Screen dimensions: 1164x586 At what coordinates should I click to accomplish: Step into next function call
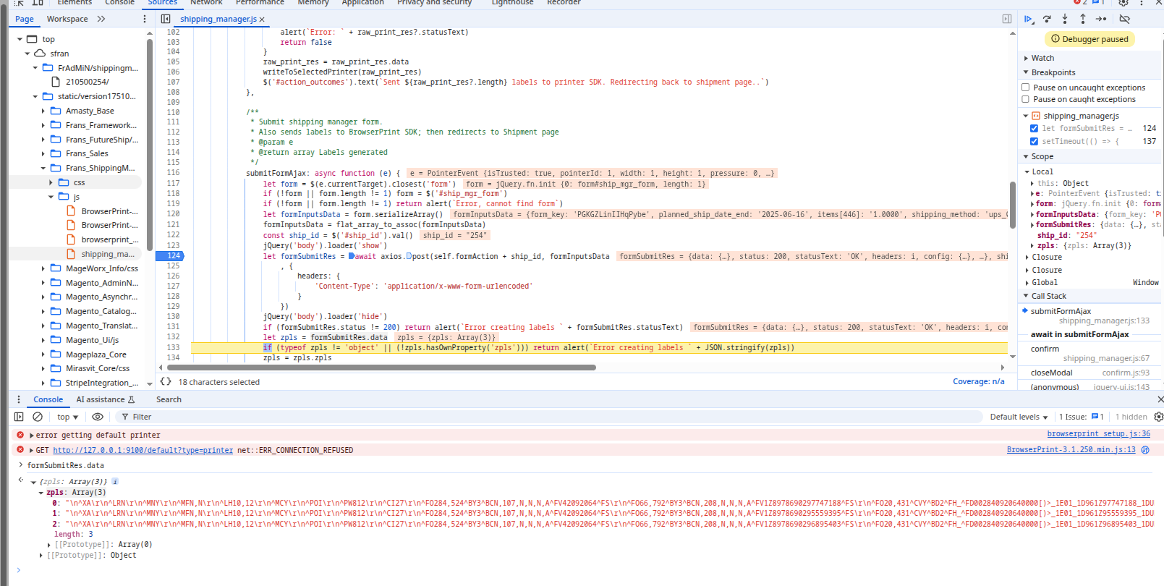pyautogui.click(x=1065, y=20)
